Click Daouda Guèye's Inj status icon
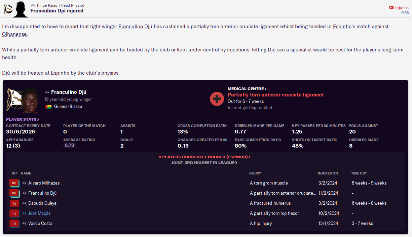412x237 pixels. point(14,203)
